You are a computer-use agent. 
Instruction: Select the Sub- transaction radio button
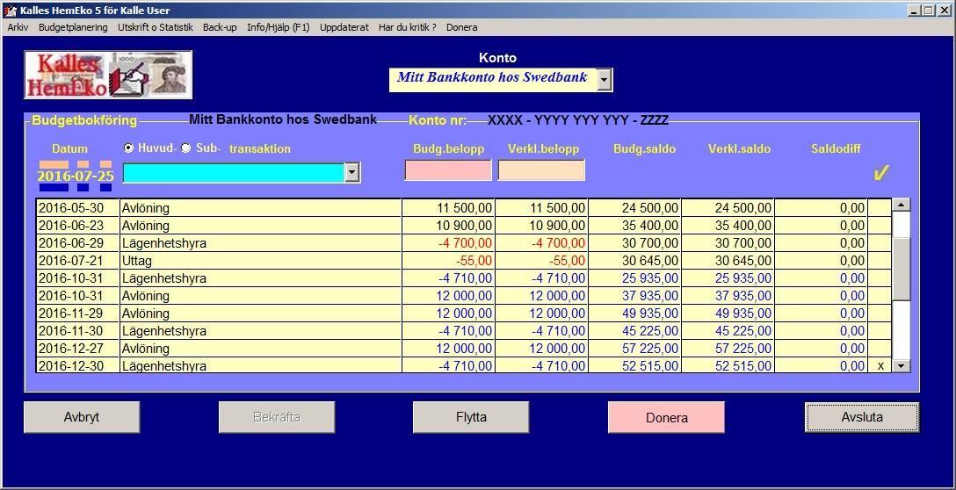pyautogui.click(x=186, y=148)
